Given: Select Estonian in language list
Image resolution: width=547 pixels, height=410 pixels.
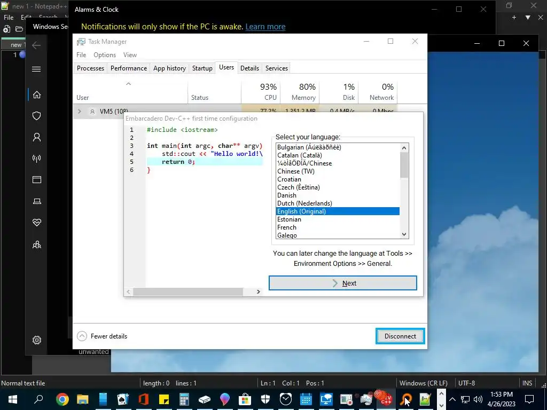Looking at the screenshot, I should tap(338, 219).
